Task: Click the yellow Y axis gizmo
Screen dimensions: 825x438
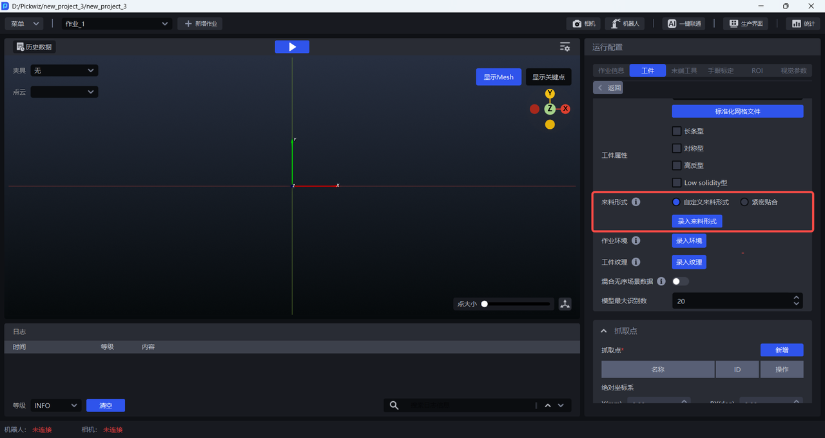Action: coord(550,94)
